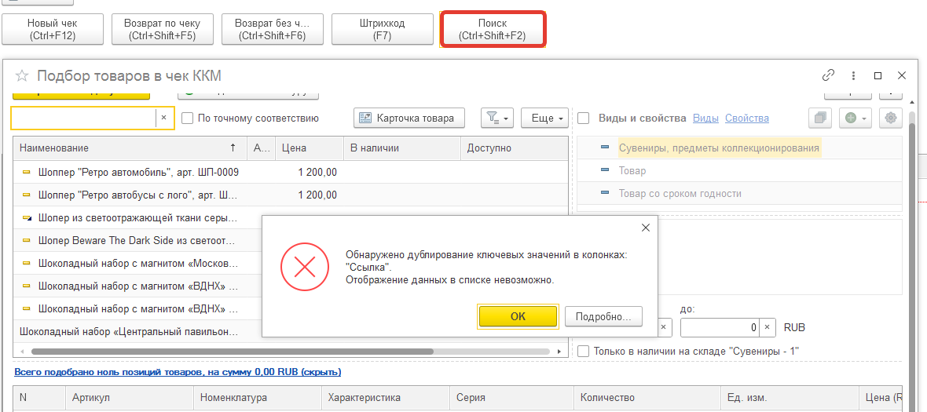
Task: Check 'Только в наличии на складе' option
Action: [x=584, y=351]
